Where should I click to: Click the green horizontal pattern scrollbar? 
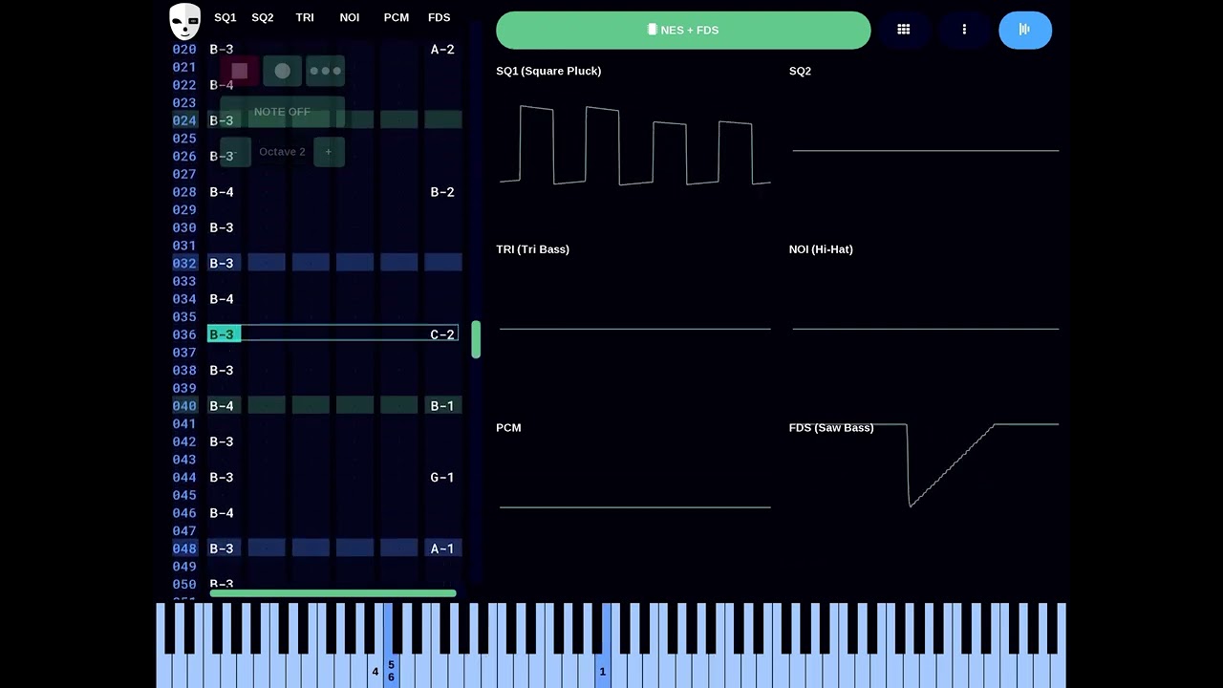(x=333, y=593)
